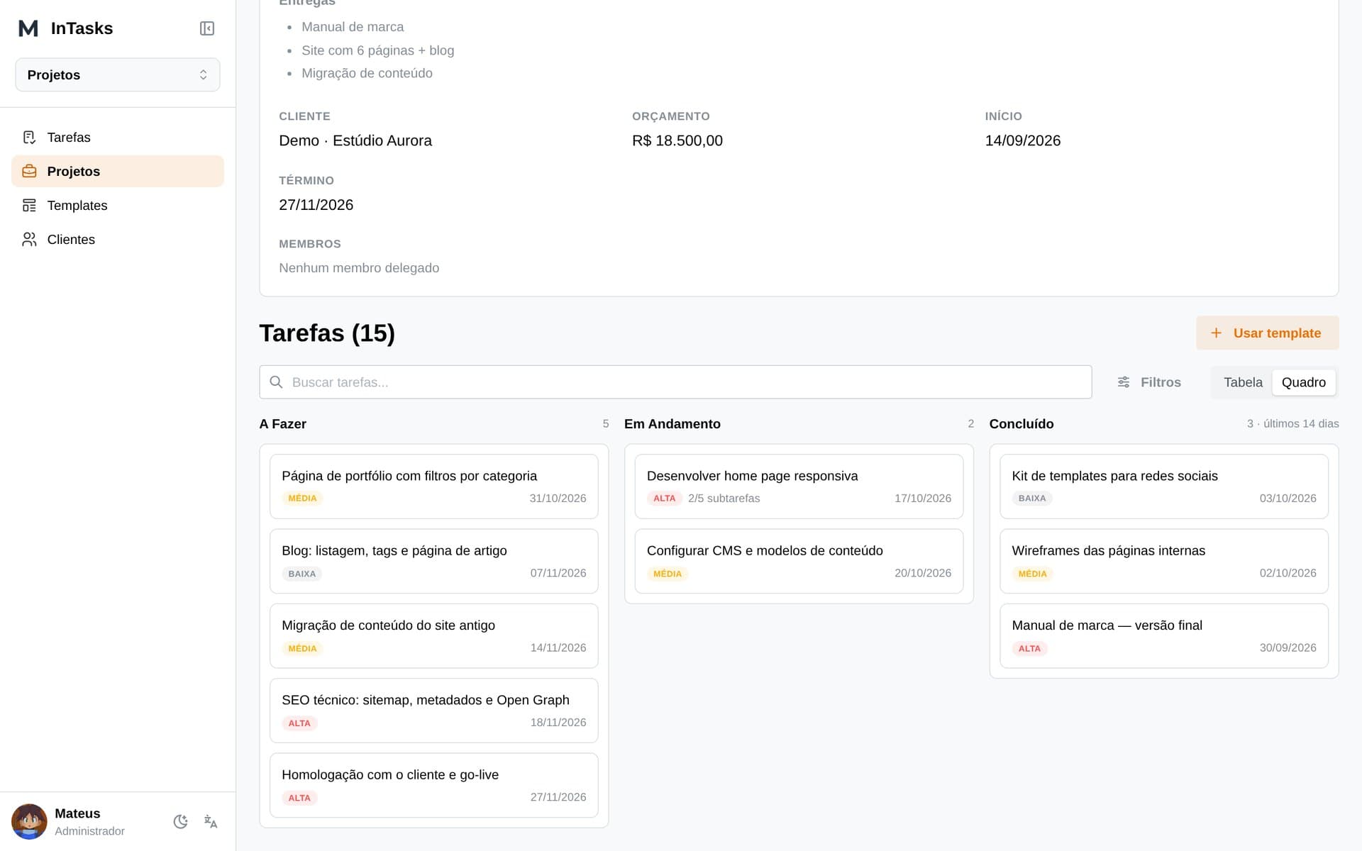Click the Filtros sliders icon
Image resolution: width=1362 pixels, height=851 pixels.
1124,382
